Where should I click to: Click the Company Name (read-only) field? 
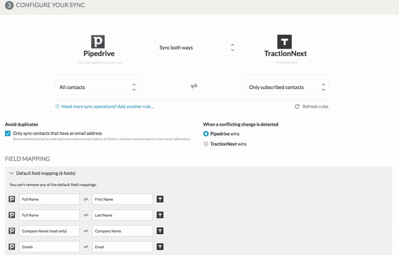(x=49, y=231)
